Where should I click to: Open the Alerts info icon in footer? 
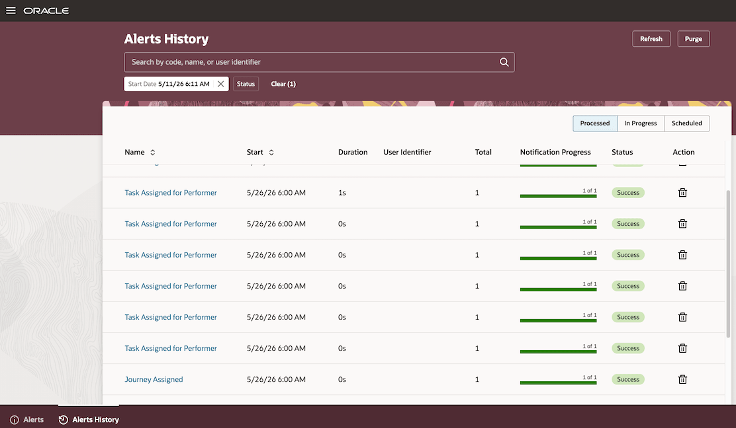(x=15, y=419)
